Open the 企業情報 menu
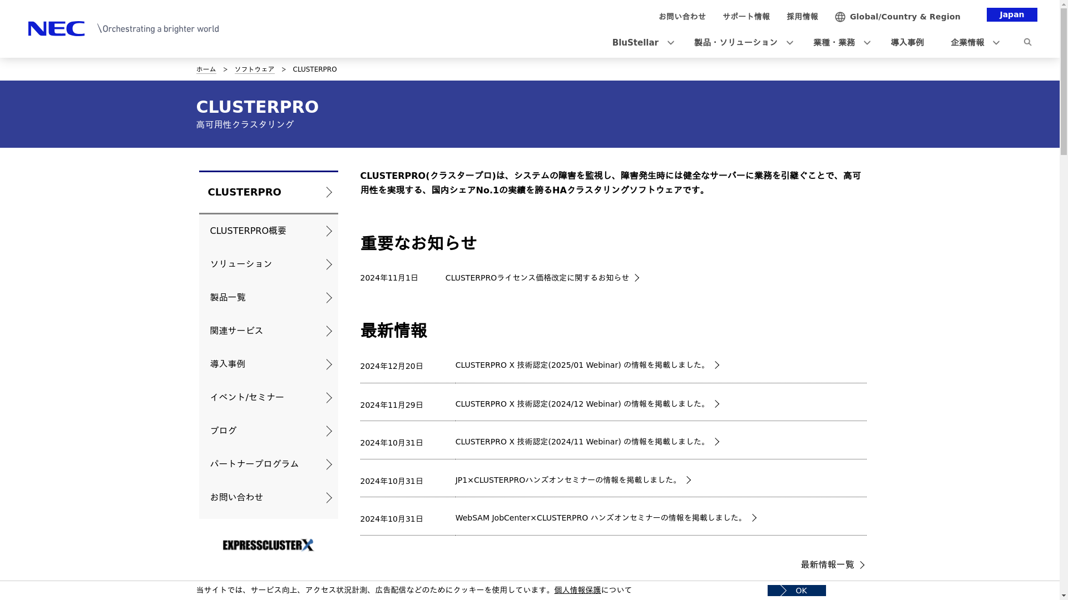The width and height of the screenshot is (1068, 600). point(967,43)
